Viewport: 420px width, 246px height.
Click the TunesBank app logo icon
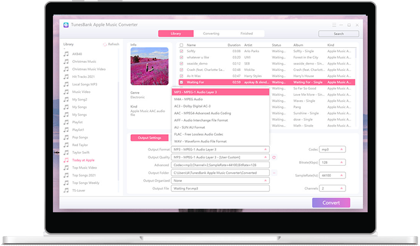[66, 25]
